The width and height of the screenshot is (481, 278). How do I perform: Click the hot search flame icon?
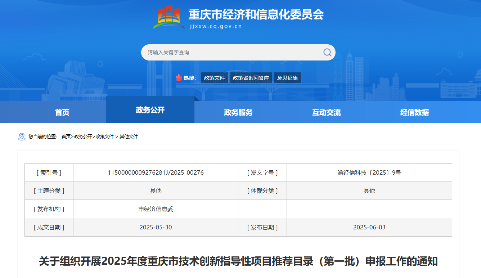[179, 78]
